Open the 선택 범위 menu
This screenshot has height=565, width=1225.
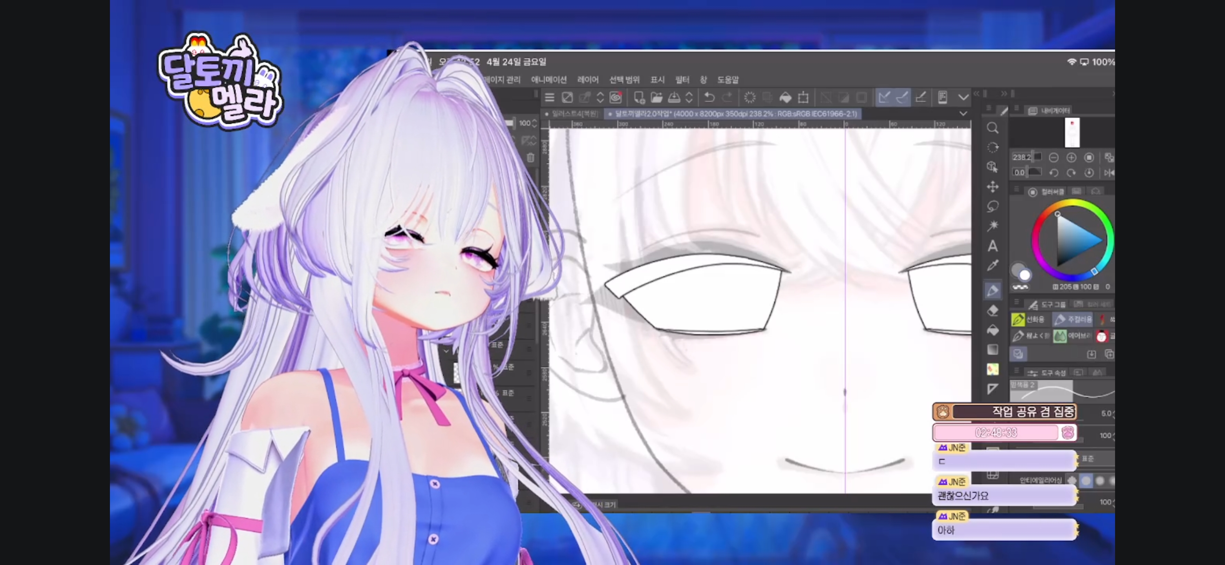[624, 79]
